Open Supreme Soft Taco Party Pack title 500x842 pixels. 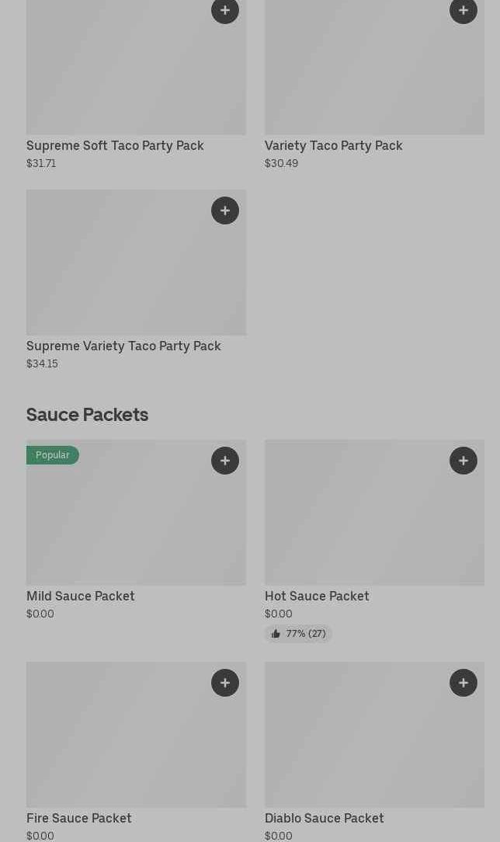click(115, 146)
